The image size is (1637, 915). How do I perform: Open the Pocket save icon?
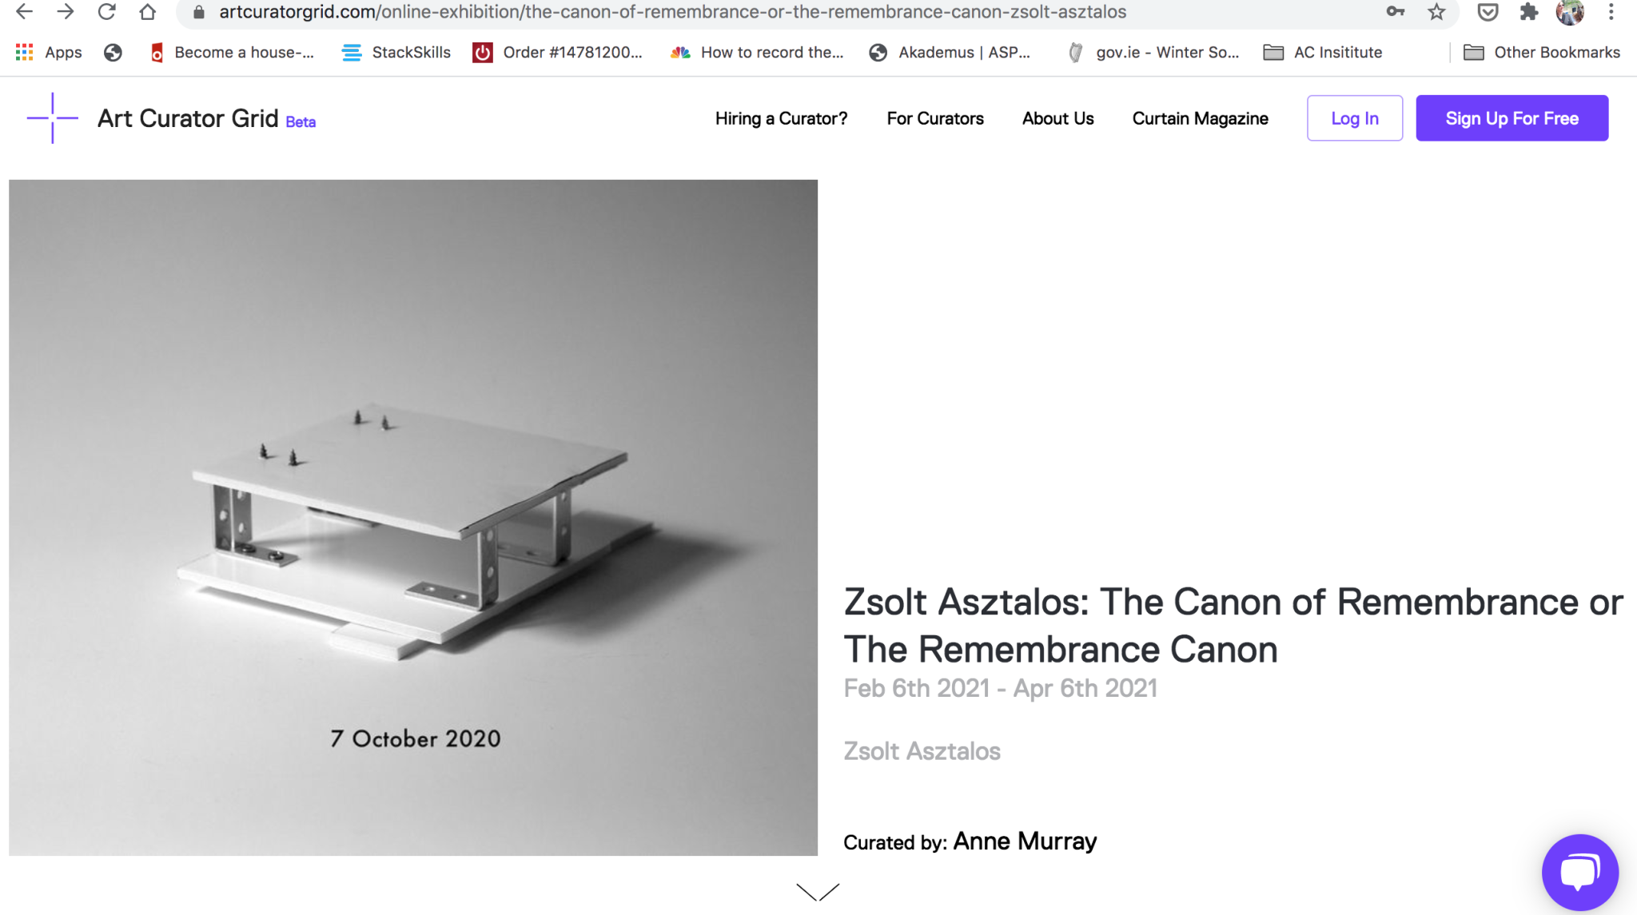(x=1487, y=12)
